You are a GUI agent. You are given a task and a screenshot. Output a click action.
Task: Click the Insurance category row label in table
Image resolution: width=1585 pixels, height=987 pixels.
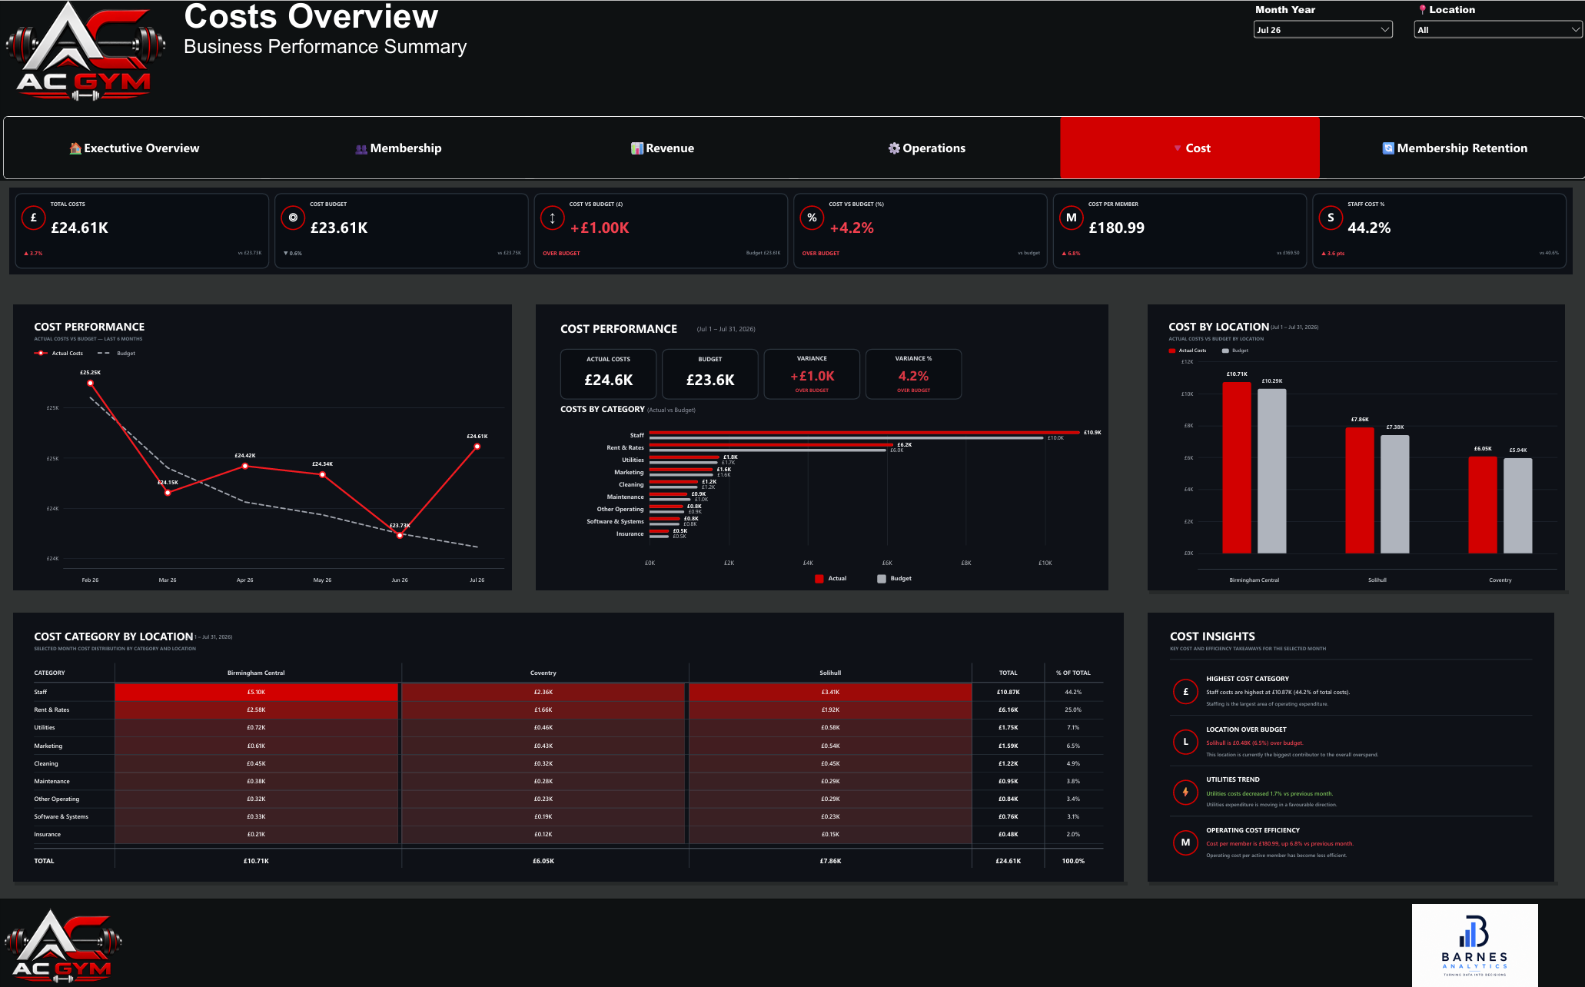47,834
